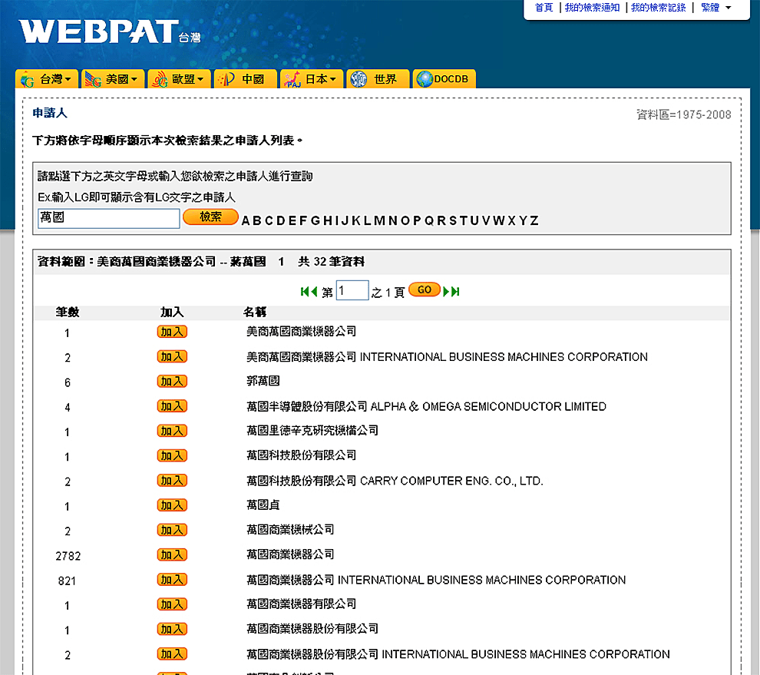This screenshot has width=760, height=675.
Task: Click 加入 for 萬國商業機器有限公司
Action: point(172,604)
